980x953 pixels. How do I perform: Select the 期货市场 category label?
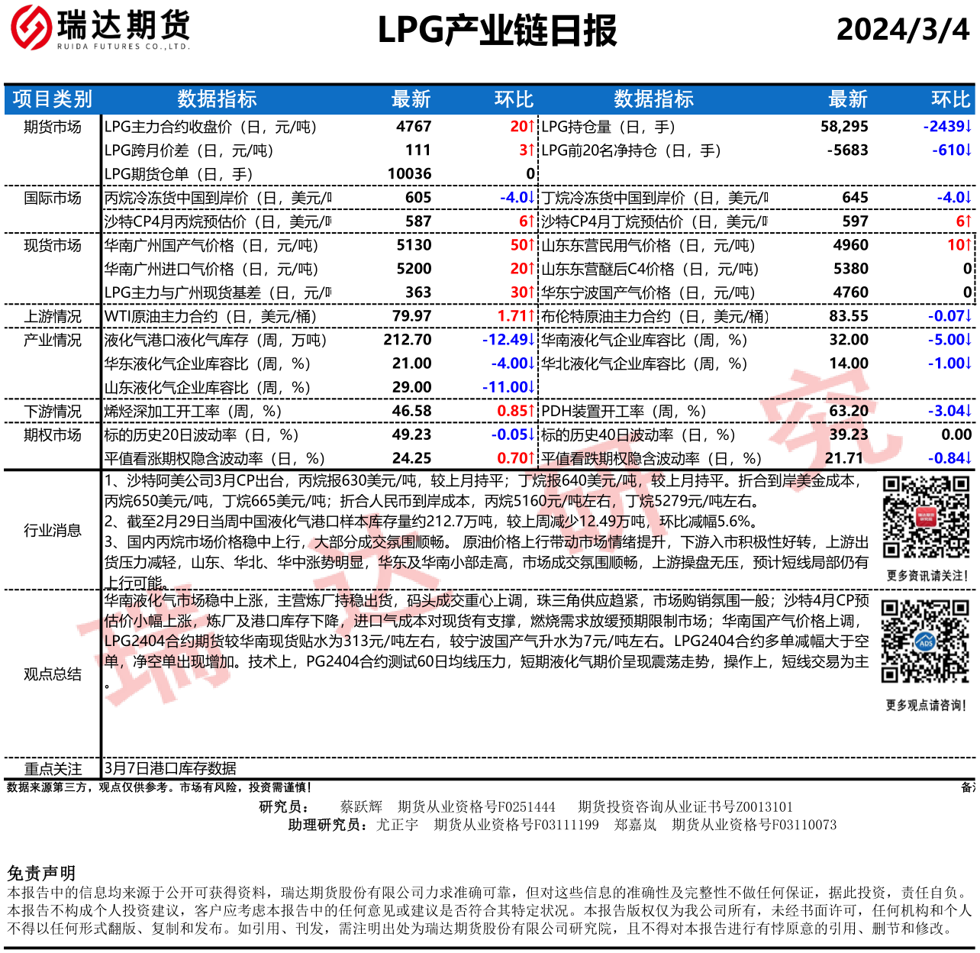tap(52, 127)
